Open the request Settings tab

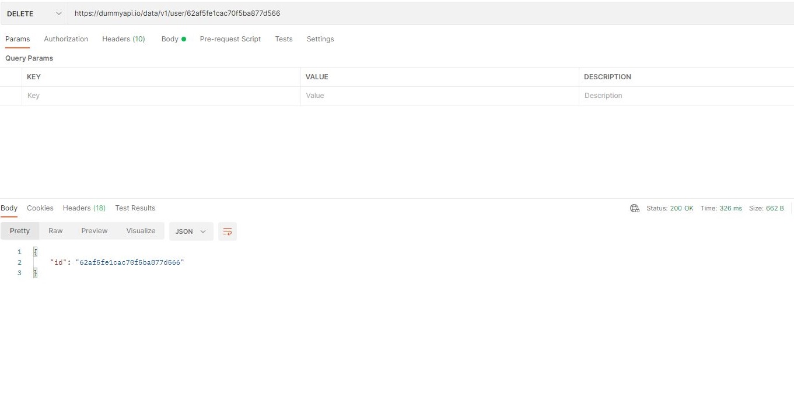pos(320,38)
